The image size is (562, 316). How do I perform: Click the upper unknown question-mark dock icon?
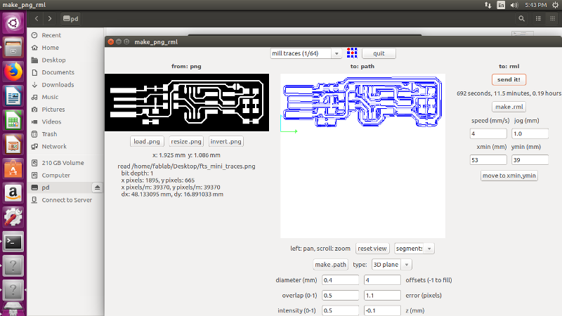click(13, 266)
